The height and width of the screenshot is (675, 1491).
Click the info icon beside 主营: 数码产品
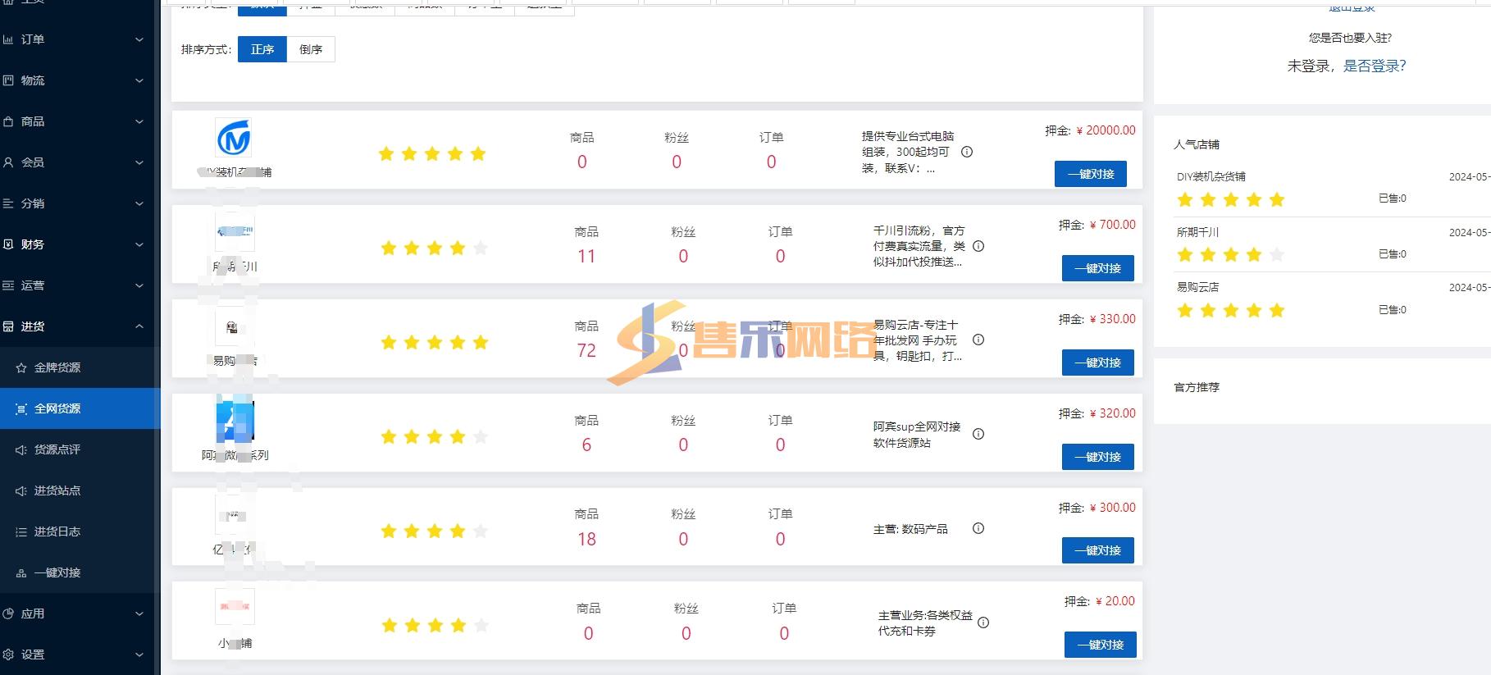(x=978, y=529)
